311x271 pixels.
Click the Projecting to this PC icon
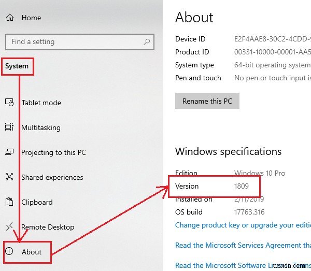[9, 152]
